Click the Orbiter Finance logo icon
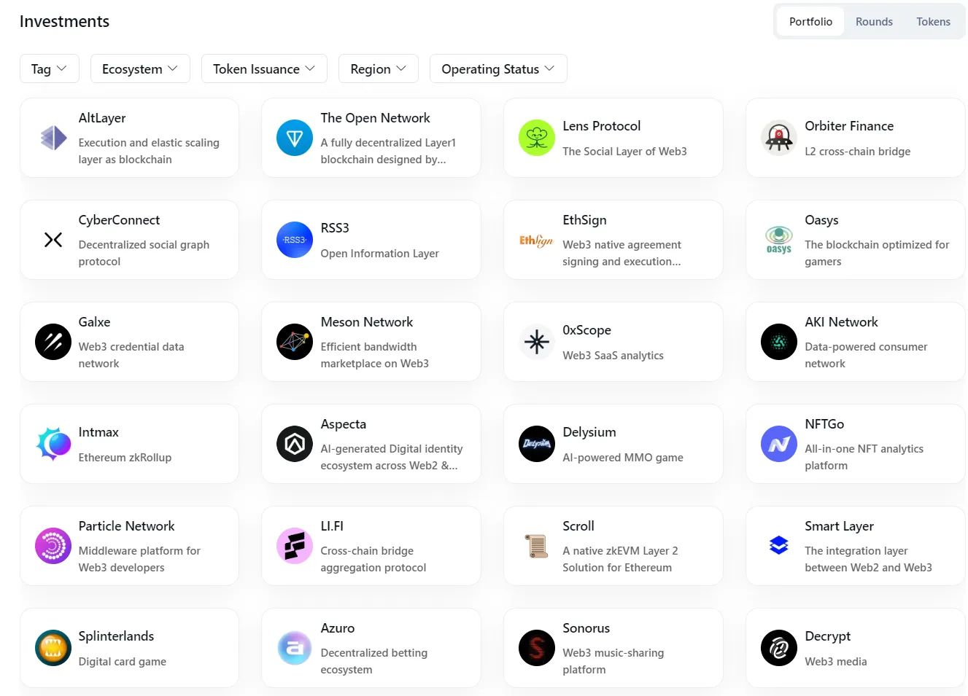968x696 pixels. click(779, 138)
